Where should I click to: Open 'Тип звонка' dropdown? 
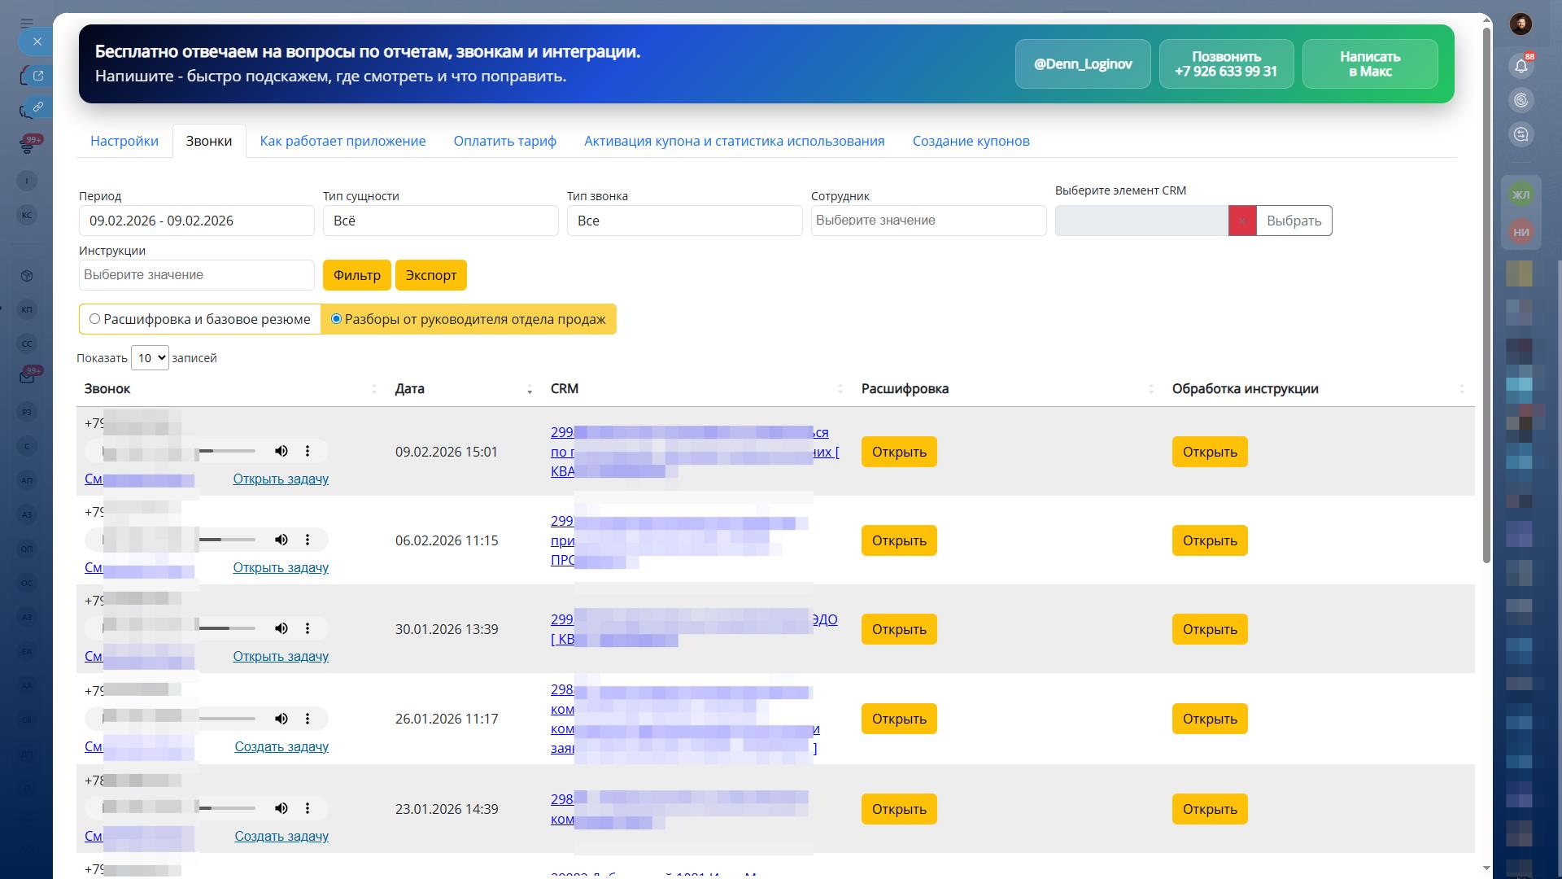(684, 221)
